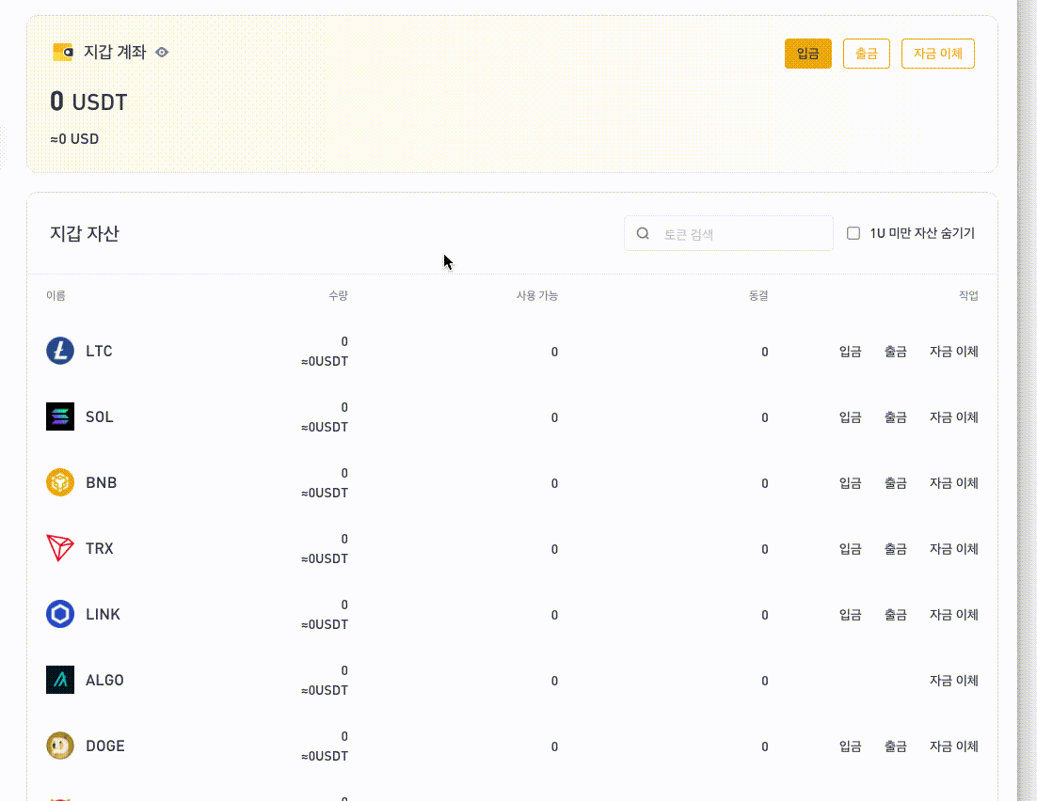Viewport: 1037px width, 801px height.
Task: Open 출금 for DOGE row
Action: pyautogui.click(x=896, y=746)
